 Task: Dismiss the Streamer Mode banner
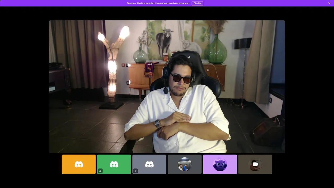[x=329, y=3]
